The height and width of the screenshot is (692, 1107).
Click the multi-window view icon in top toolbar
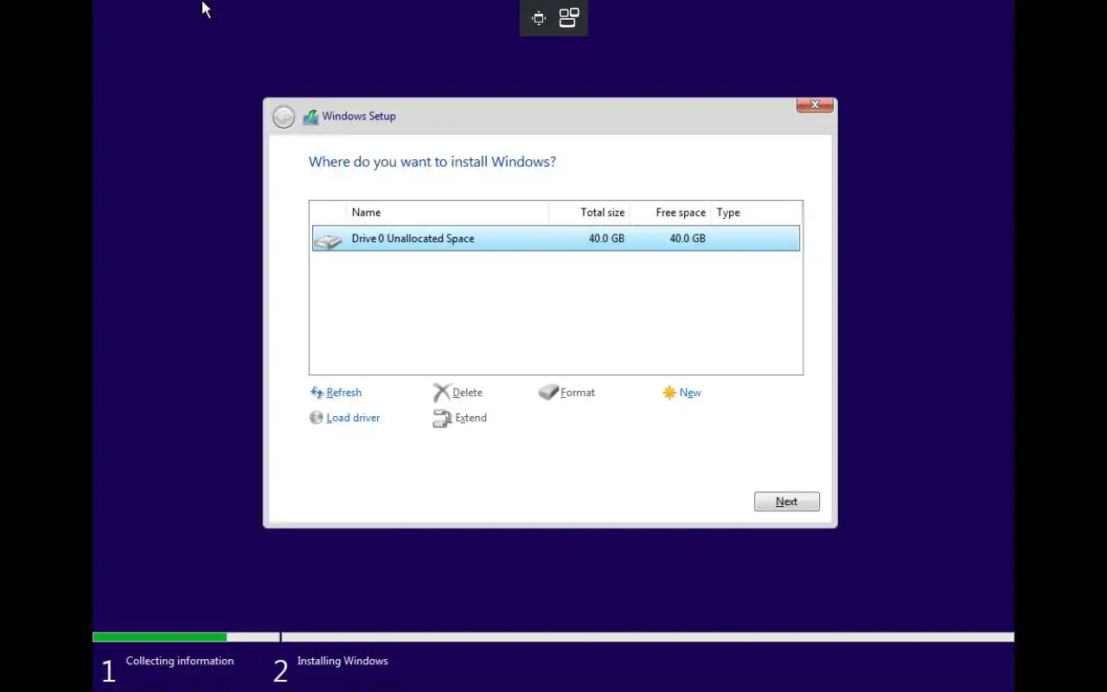(x=569, y=18)
